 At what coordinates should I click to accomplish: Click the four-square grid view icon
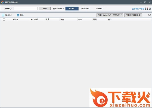tap(146, 9)
